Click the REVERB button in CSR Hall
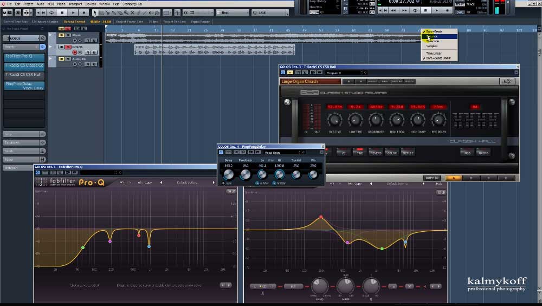Image resolution: width=542 pixels, height=306 pixels. [376, 153]
